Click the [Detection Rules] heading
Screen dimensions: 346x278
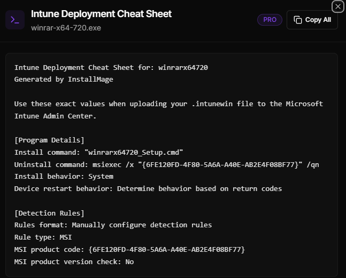[x=49, y=213]
